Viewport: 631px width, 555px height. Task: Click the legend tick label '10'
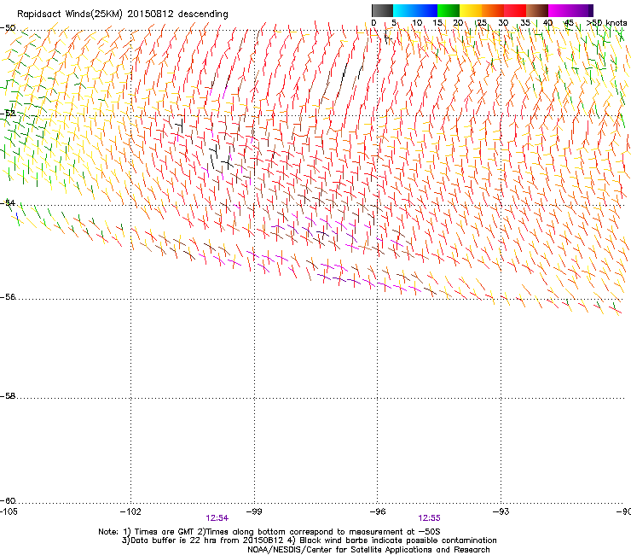(x=417, y=23)
